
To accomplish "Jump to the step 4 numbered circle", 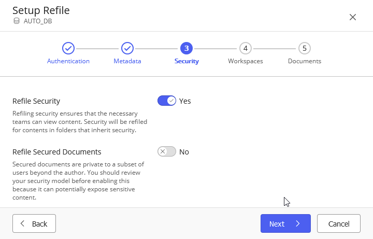I will (246, 48).
